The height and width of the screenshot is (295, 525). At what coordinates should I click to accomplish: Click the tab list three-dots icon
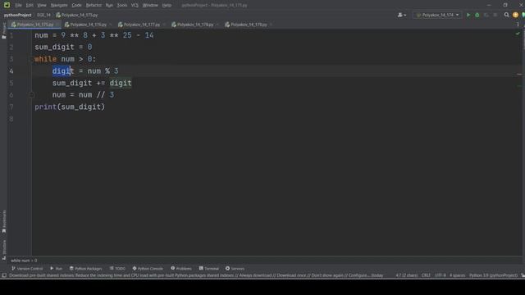pyautogui.click(x=518, y=25)
